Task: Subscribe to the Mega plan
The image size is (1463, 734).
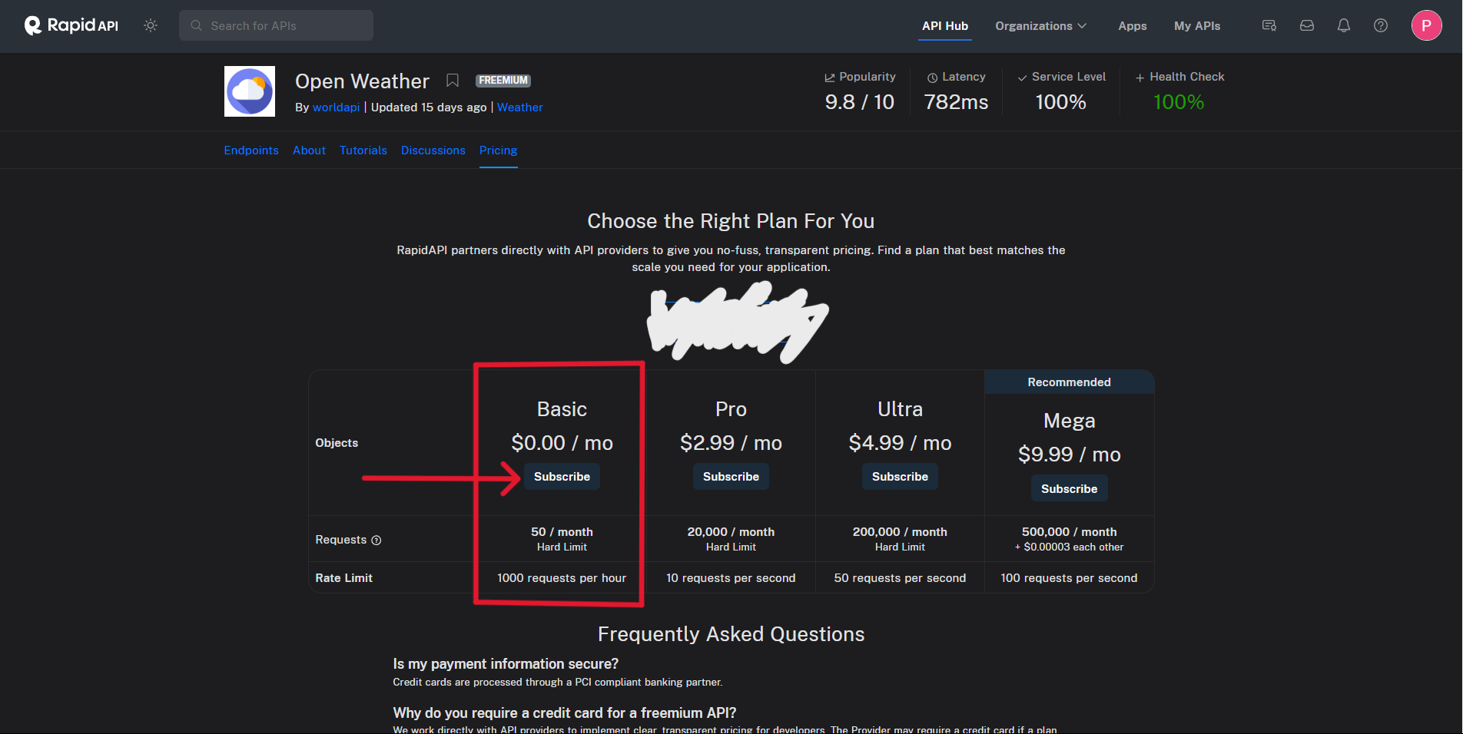Action: click(1069, 489)
